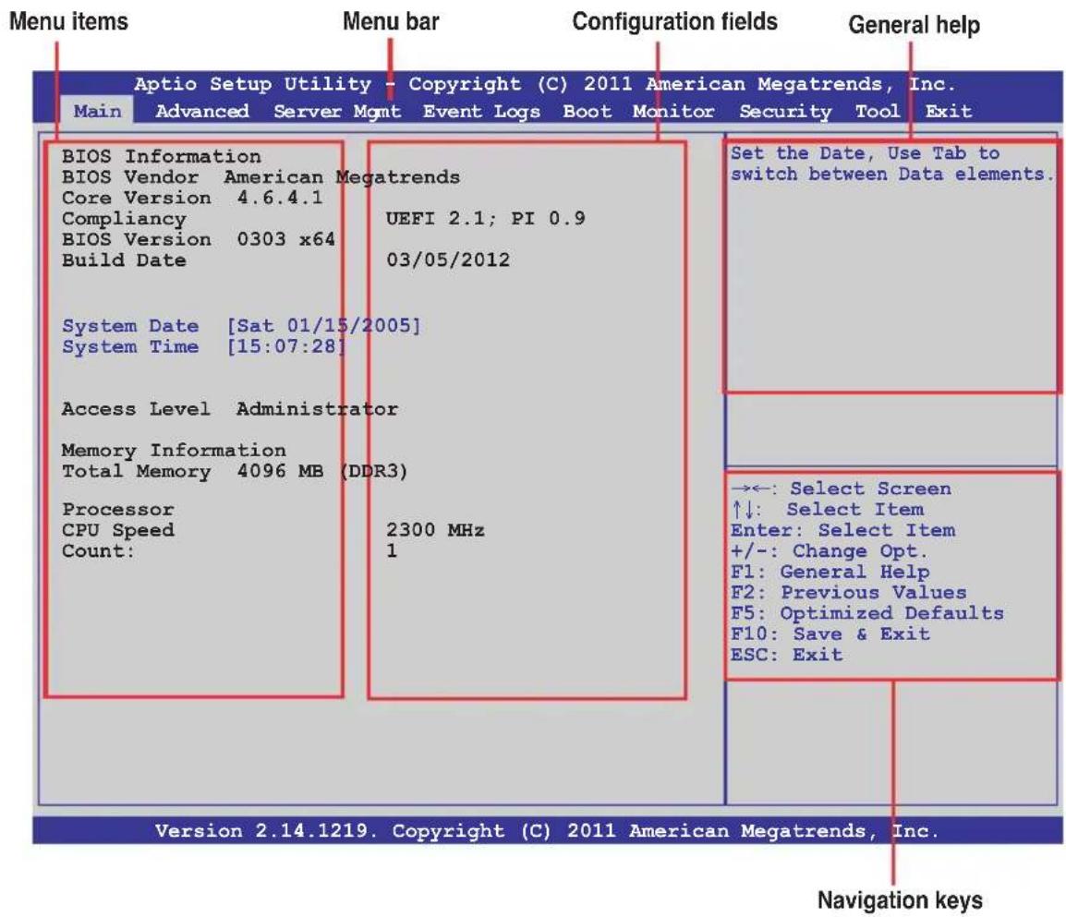This screenshot has width=1066, height=917.
Task: Open the Advanced menu tab
Action: pos(202,111)
